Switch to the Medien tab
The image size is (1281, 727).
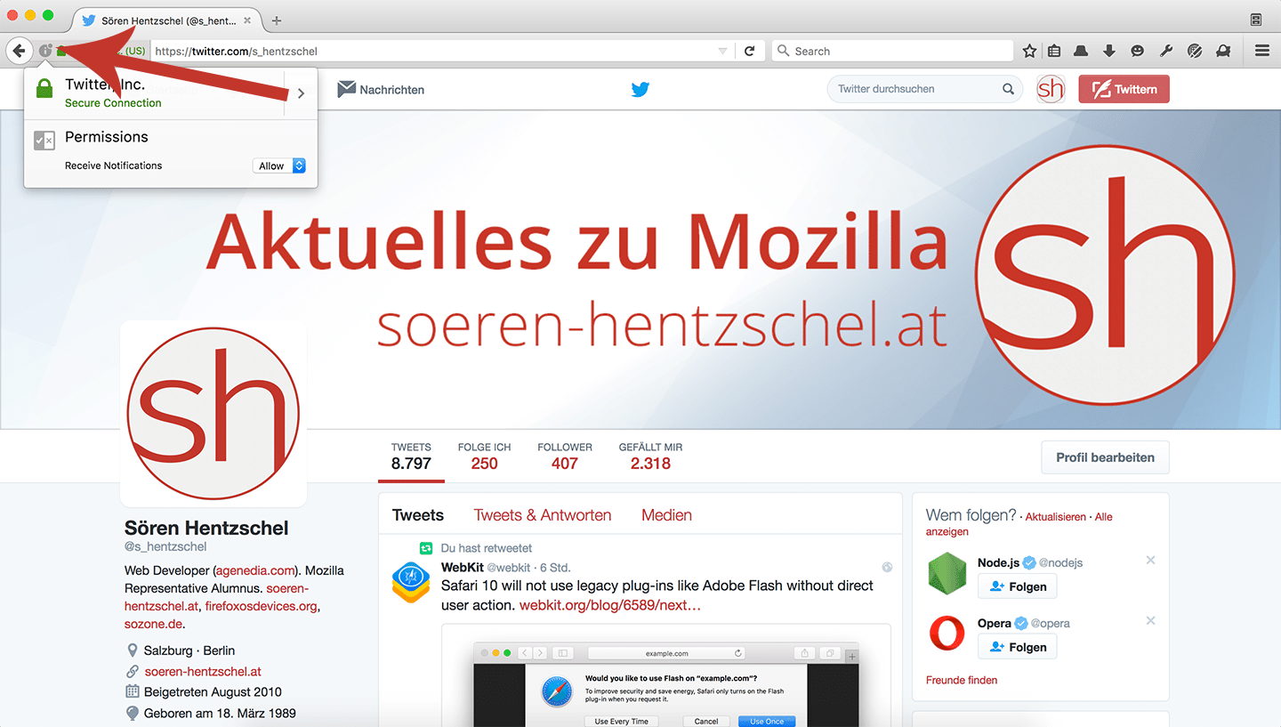click(666, 515)
